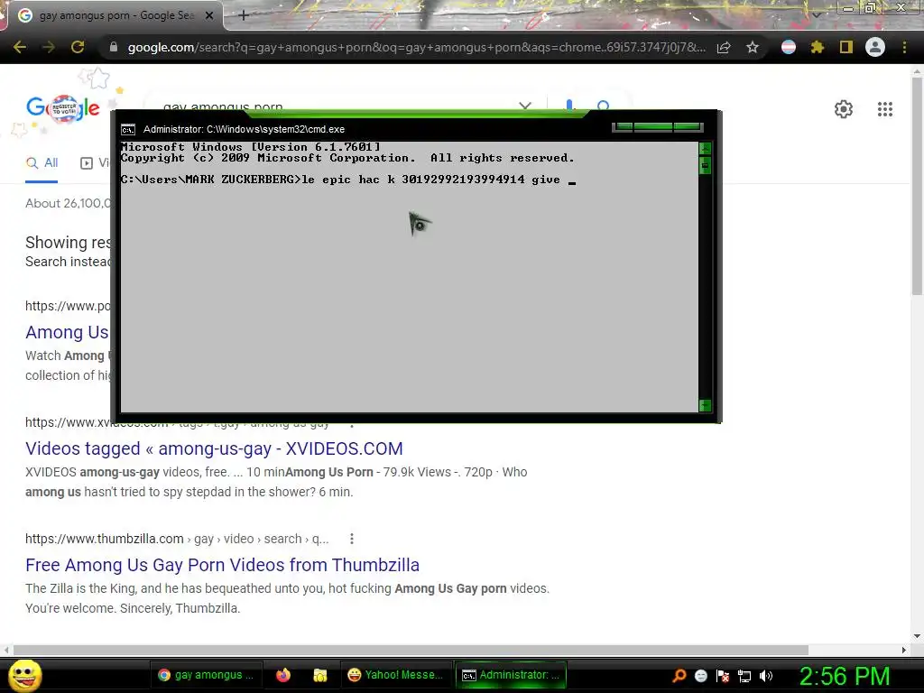Open the XVIDEOS.COM result title link
The image size is (924, 693).
coord(214,448)
